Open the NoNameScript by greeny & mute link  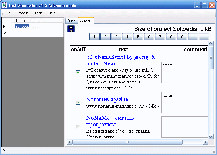(x=121, y=60)
